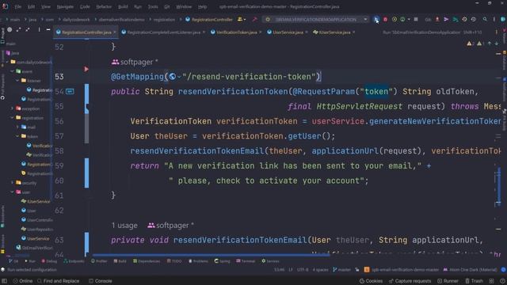Click the Search Everywhere magnifier icon
The height and width of the screenshot is (285, 507).
pos(485,19)
